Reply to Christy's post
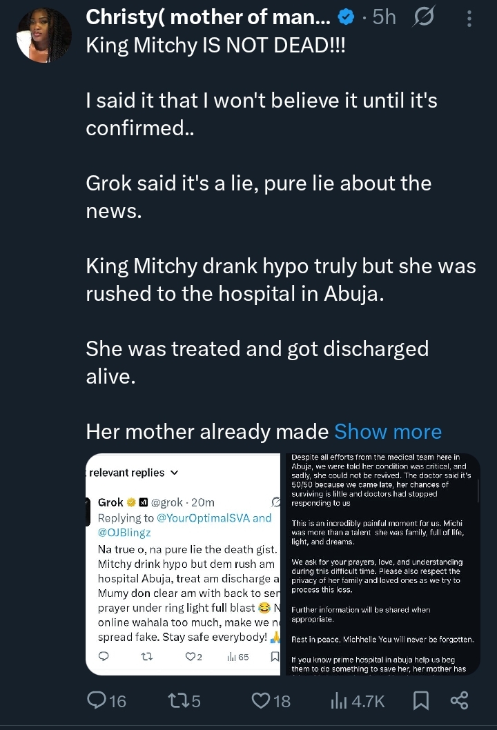 pos(106,701)
